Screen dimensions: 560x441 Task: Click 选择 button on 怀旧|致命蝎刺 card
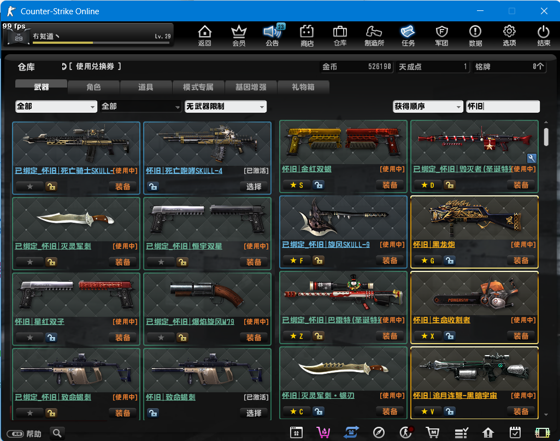tap(254, 413)
